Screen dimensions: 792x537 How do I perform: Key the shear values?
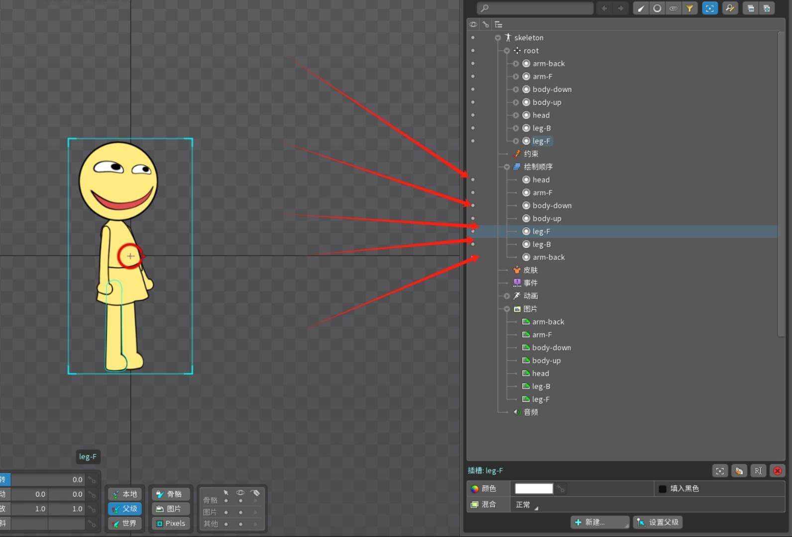click(x=92, y=523)
